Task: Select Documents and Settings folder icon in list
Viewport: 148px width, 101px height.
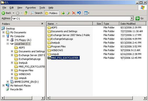Action: pos(49,31)
